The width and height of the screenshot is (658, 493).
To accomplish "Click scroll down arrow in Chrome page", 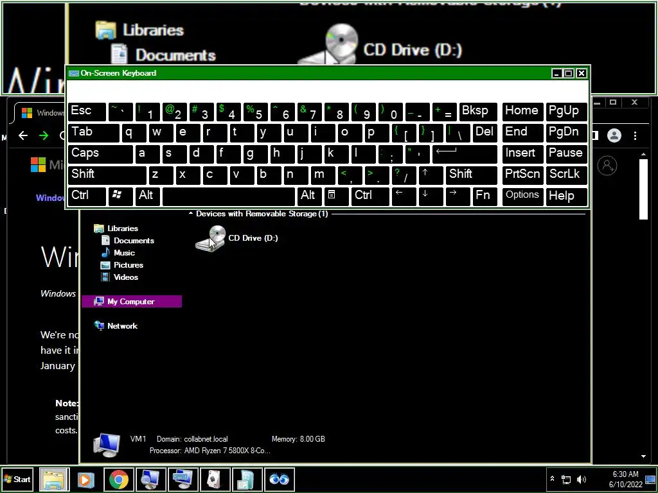I will pyautogui.click(x=644, y=456).
